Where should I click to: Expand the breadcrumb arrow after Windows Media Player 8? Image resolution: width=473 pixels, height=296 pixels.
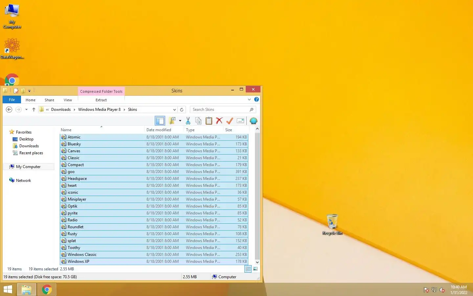point(124,110)
